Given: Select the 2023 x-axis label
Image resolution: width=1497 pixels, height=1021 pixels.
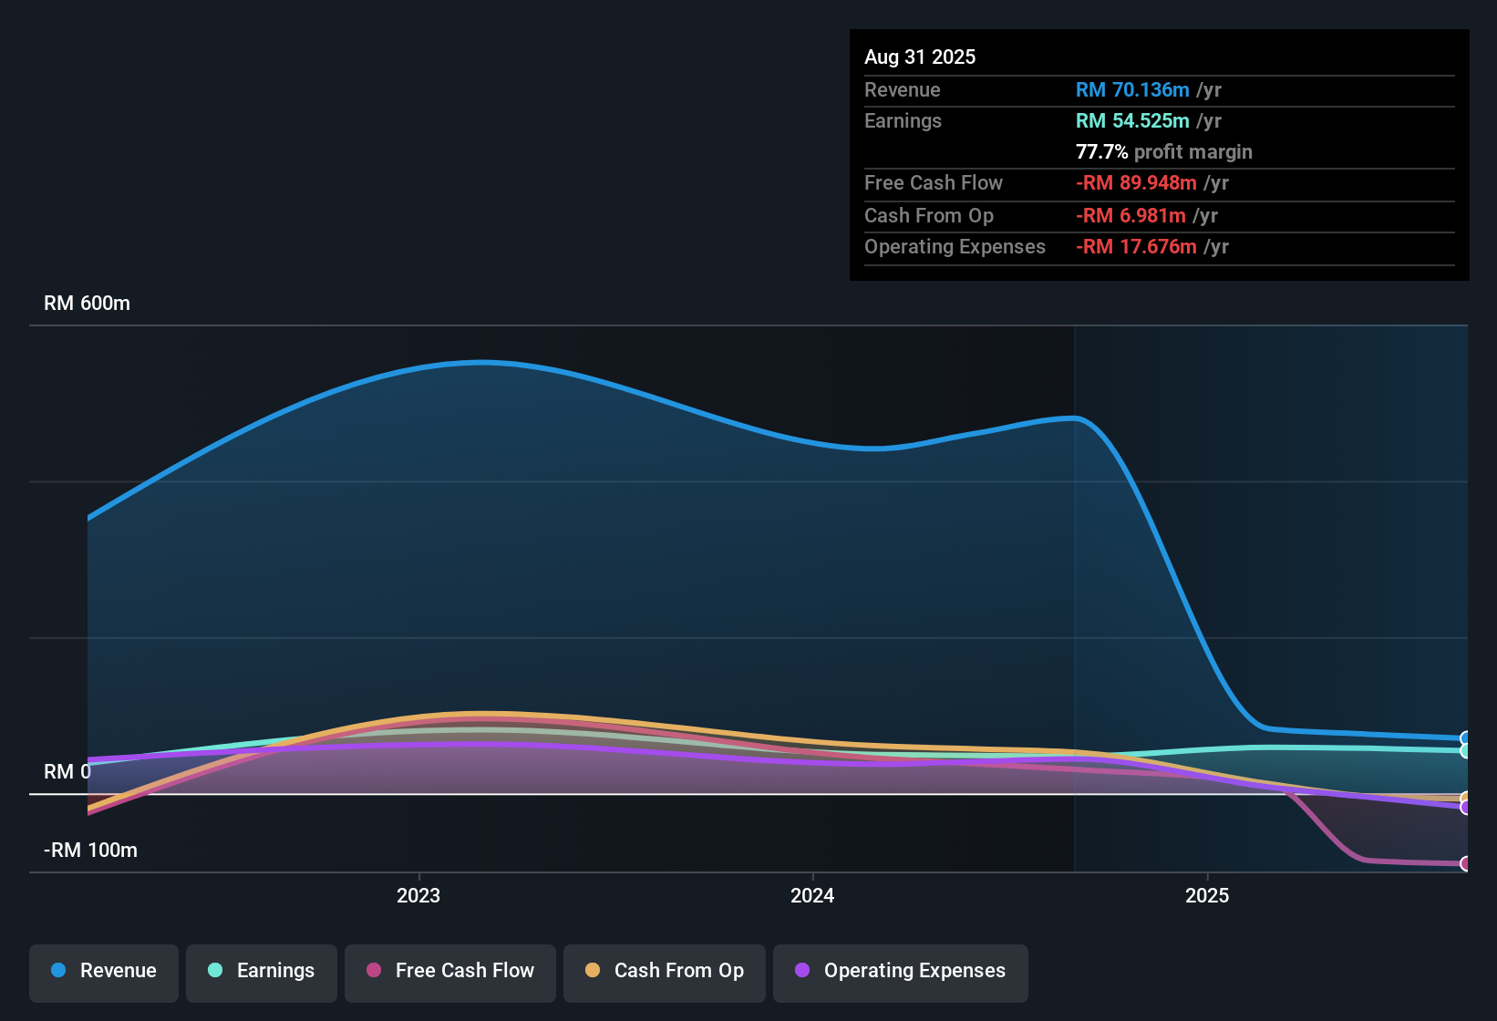Looking at the screenshot, I should pos(418,896).
